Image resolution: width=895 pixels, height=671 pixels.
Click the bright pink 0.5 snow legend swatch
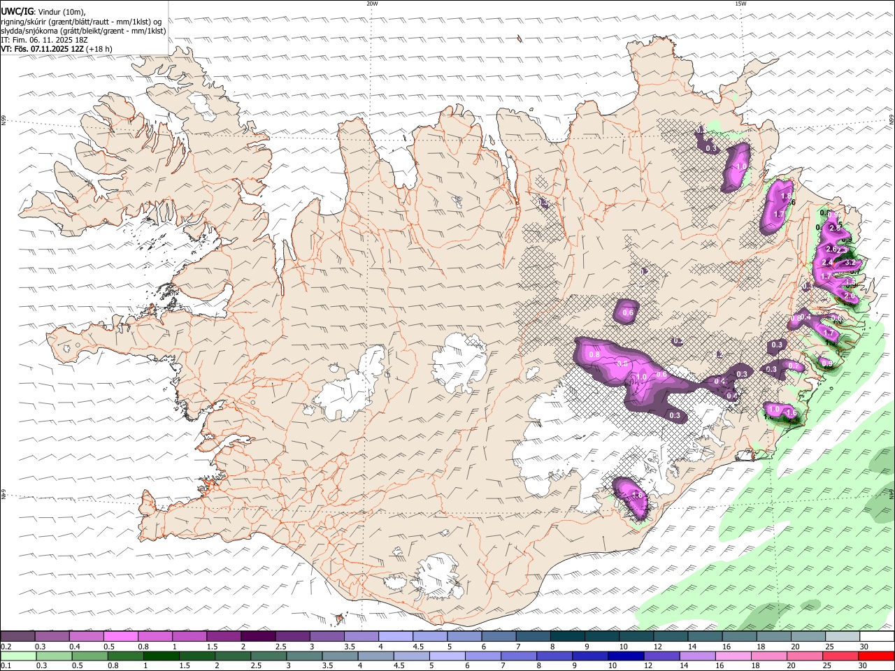[120, 636]
